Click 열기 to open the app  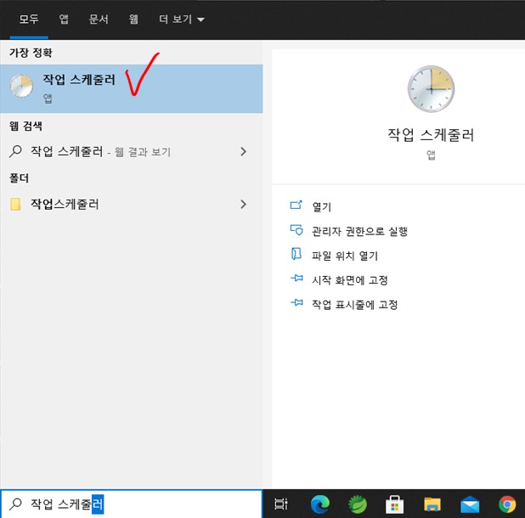pyautogui.click(x=321, y=207)
